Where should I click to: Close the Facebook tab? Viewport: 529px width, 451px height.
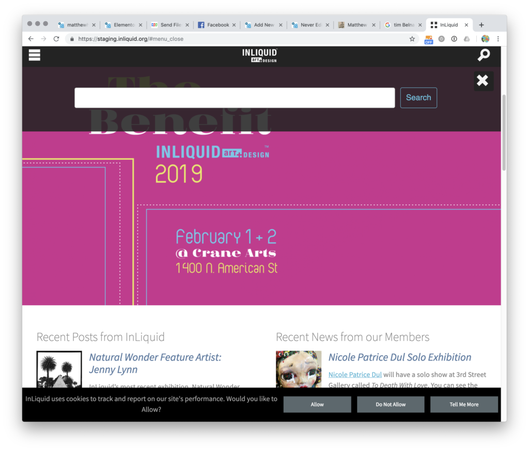[234, 25]
